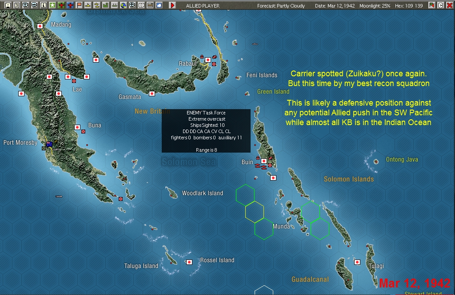
Task: Click the 'Woodlark Island' map label
Action: pyautogui.click(x=203, y=193)
